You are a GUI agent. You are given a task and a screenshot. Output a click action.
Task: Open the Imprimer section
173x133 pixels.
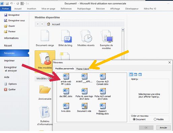(x=9, y=60)
